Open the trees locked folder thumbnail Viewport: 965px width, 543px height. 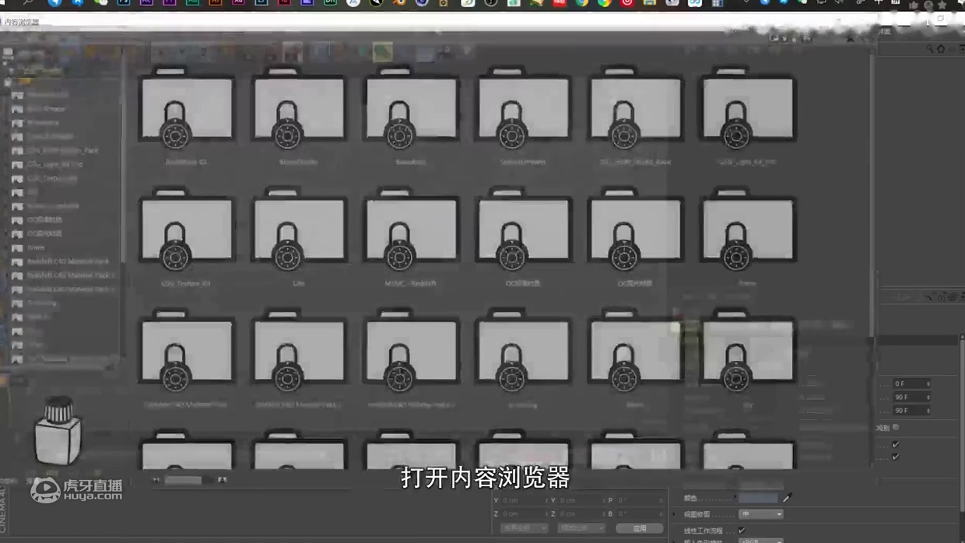(747, 229)
